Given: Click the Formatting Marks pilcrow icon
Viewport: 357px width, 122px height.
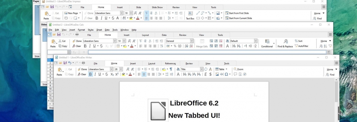Looking at the screenshot, I should [x=171, y=69].
